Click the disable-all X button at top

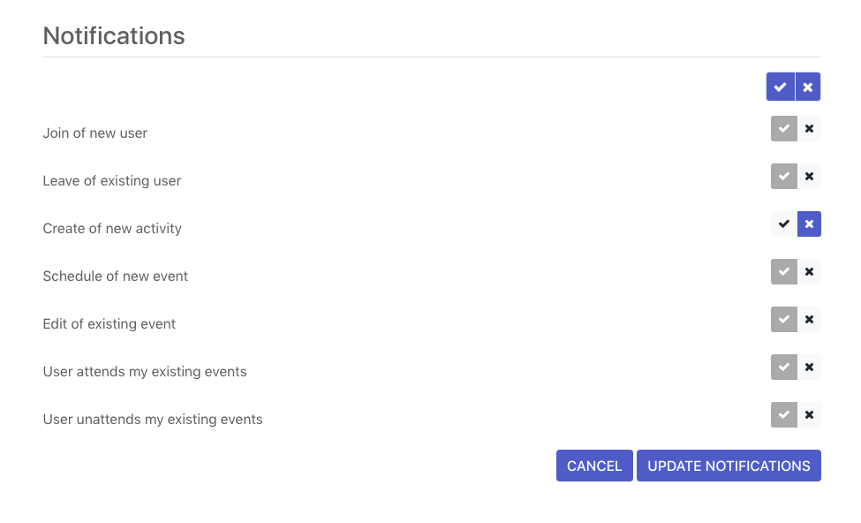[x=808, y=87]
